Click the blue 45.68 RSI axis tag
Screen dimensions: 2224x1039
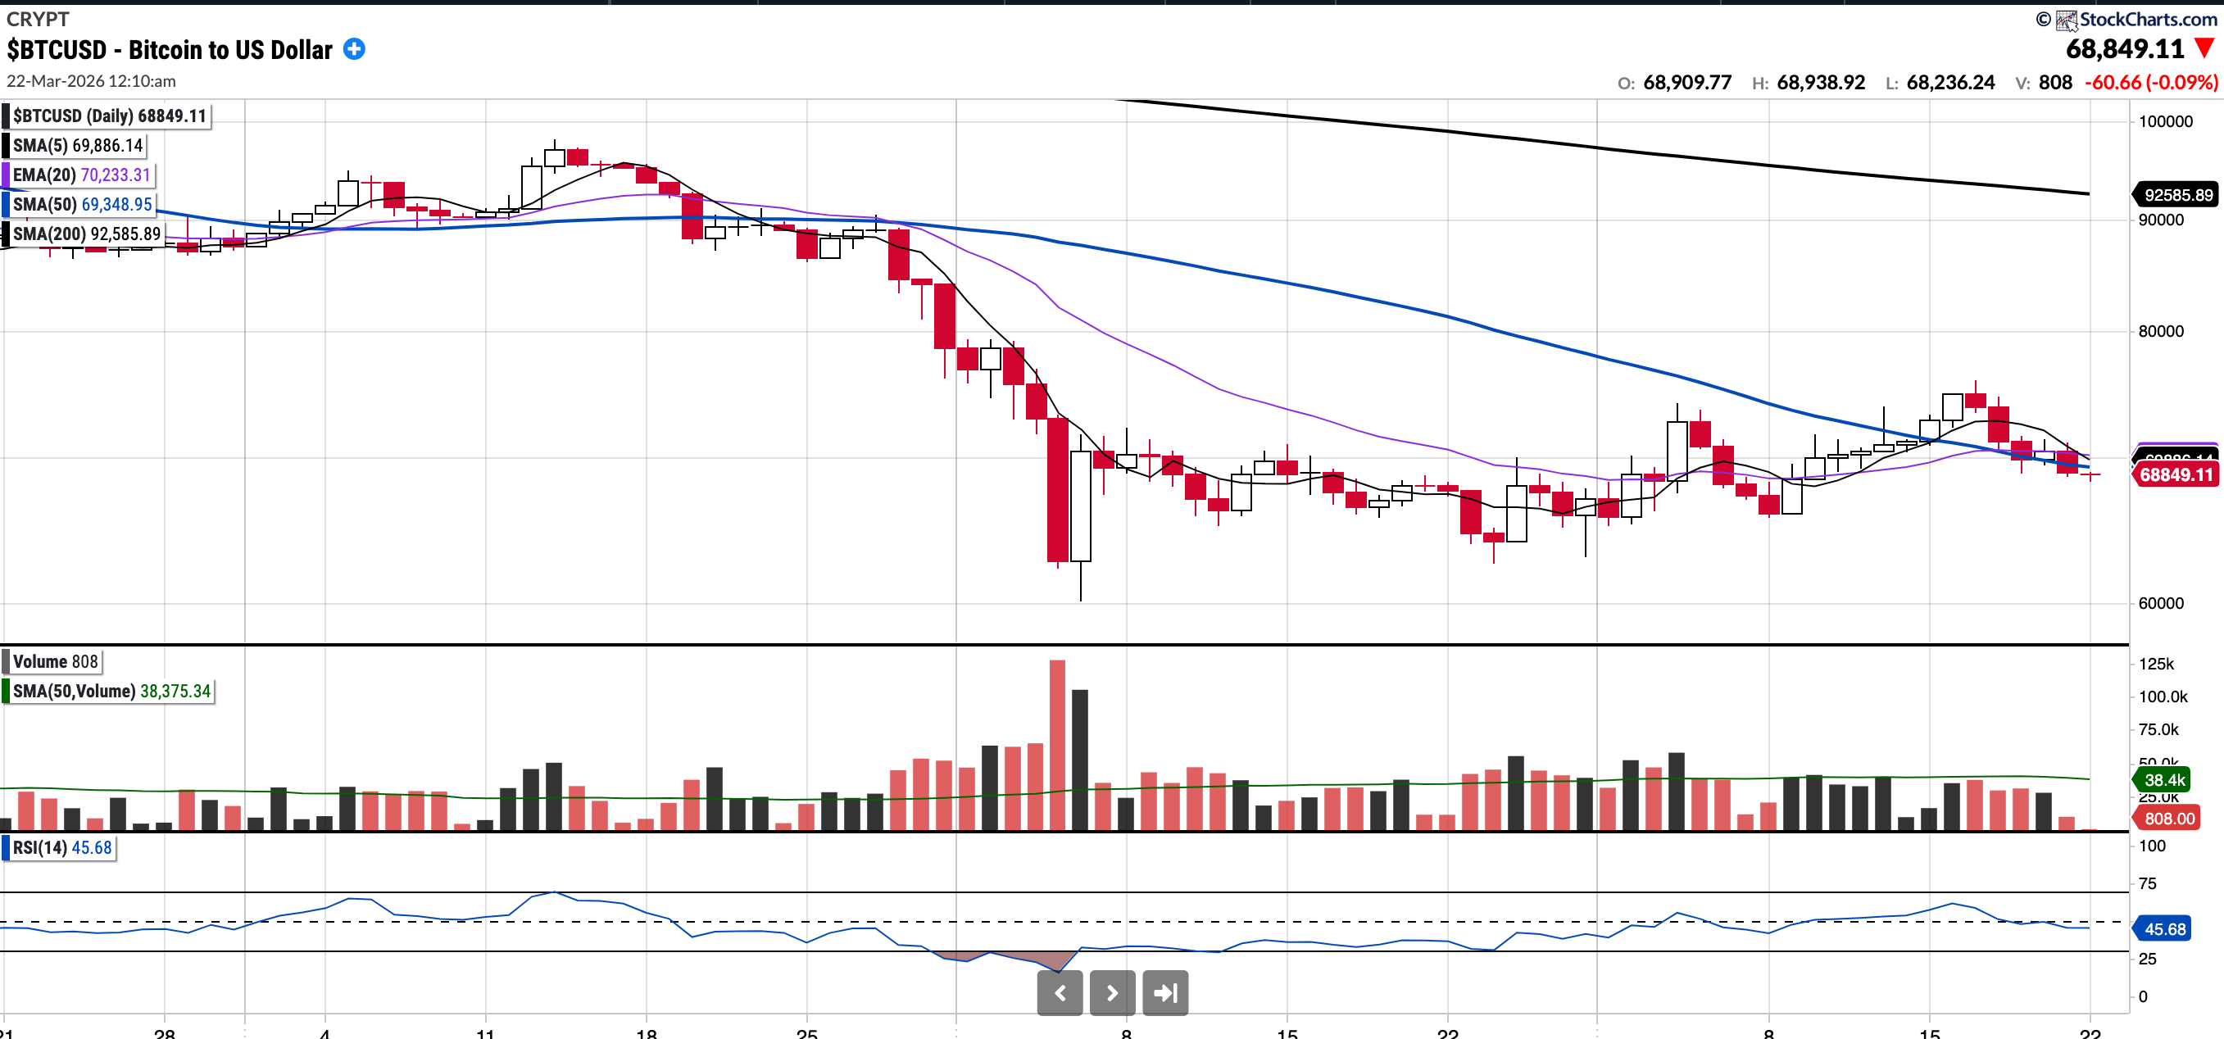click(2164, 929)
